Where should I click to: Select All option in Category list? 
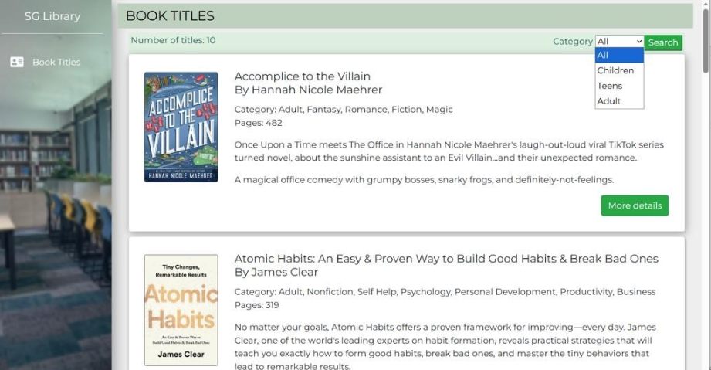[619, 56]
